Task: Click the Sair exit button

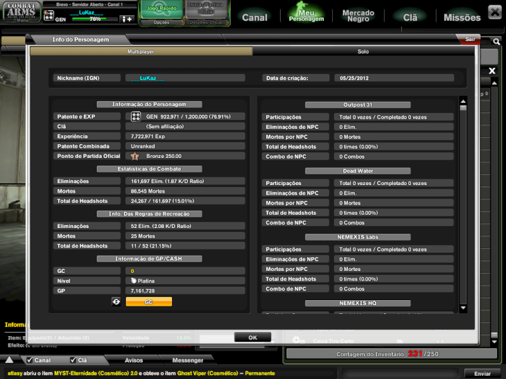Action: (x=469, y=39)
